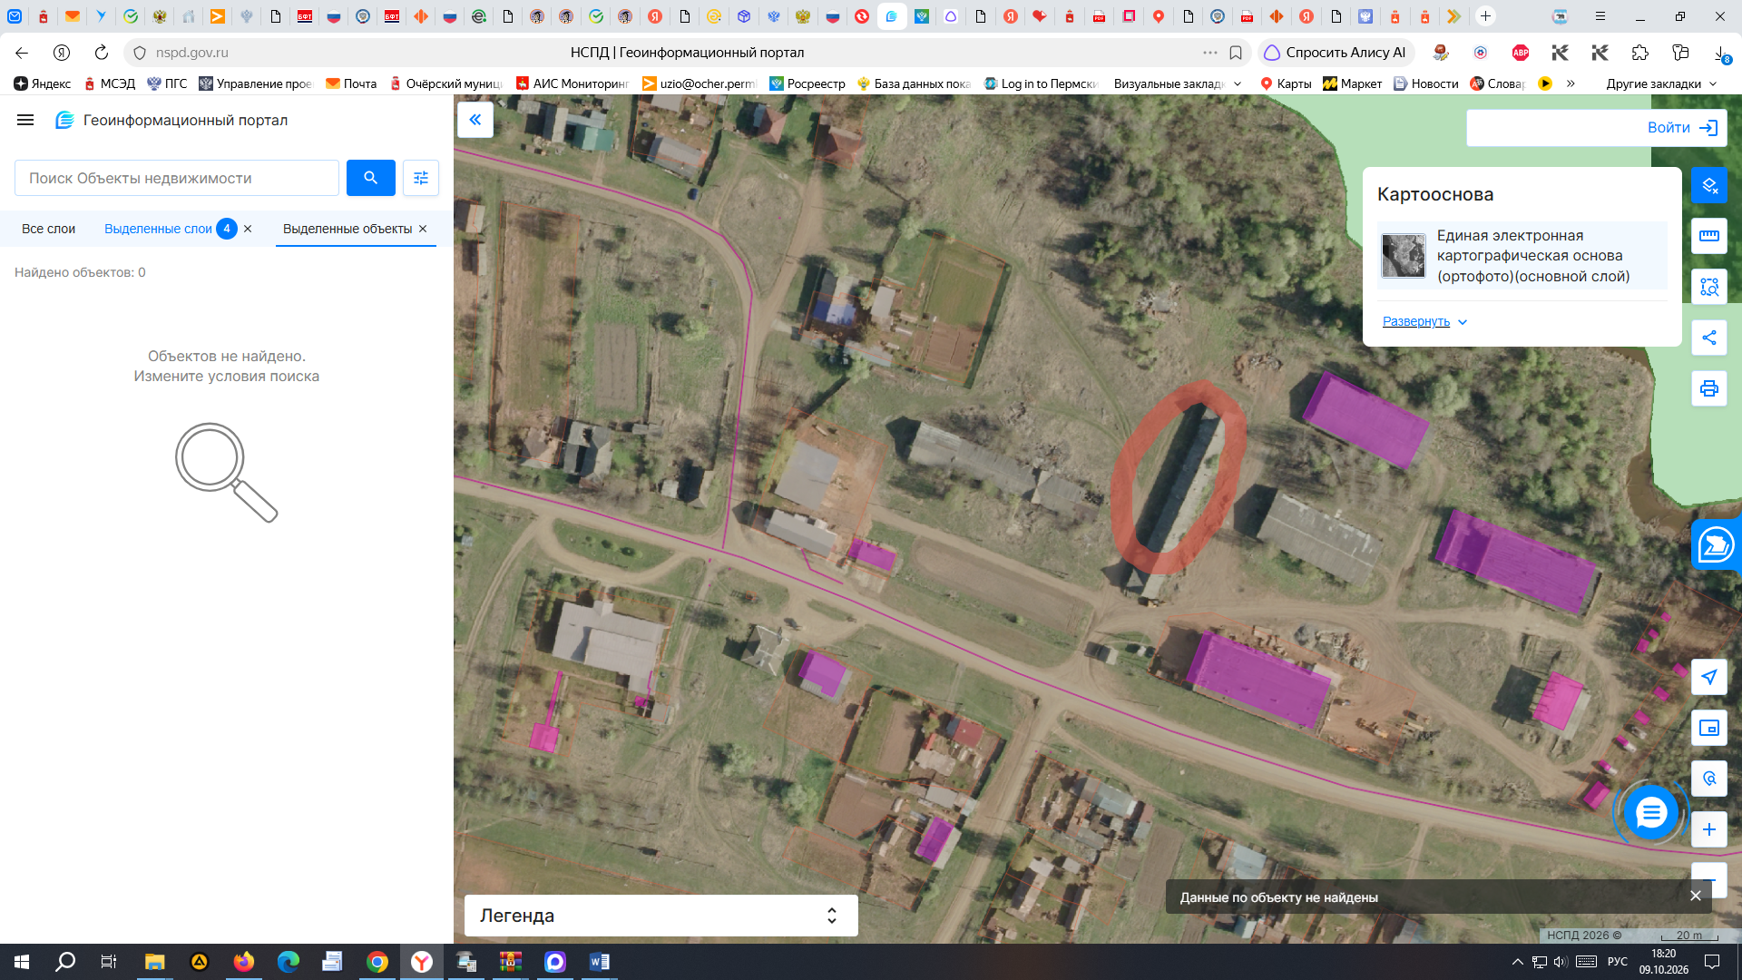Toggle the layers clear icon at top right
The image size is (1742, 980).
pos(1709,185)
